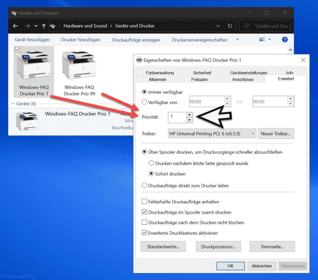Decrease Priorität with down spinner

(189, 120)
